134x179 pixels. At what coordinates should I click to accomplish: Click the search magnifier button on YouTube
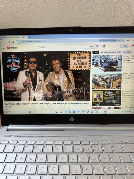pyautogui.click(x=97, y=46)
